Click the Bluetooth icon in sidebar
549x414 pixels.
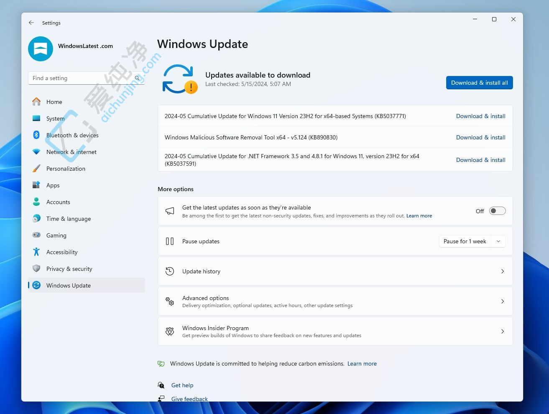(36, 135)
